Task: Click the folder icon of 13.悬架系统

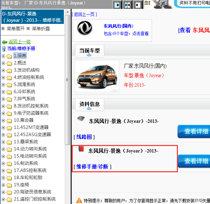Action: click(9, 142)
